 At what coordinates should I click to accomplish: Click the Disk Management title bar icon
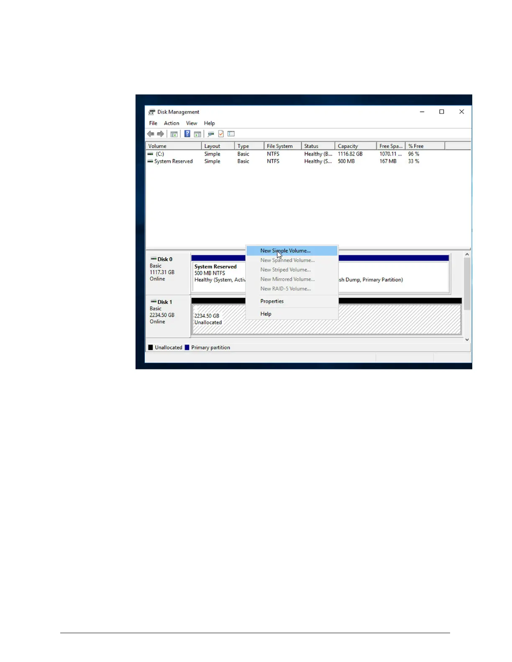point(152,112)
